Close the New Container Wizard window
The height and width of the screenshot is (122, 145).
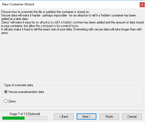[142, 5]
